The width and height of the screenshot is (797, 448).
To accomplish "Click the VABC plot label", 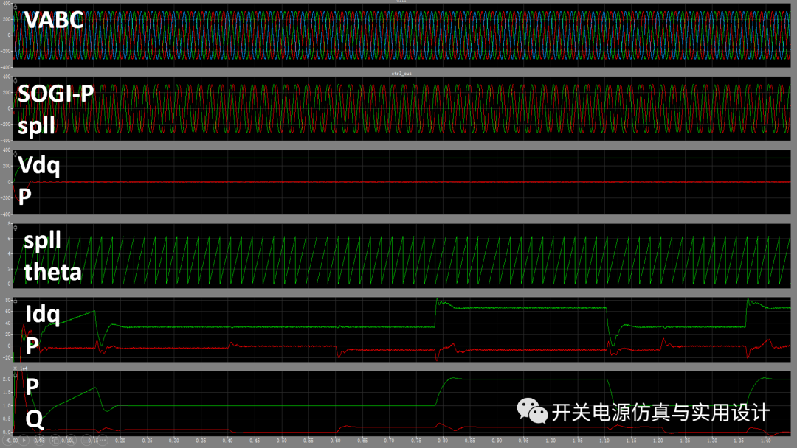I will click(53, 20).
